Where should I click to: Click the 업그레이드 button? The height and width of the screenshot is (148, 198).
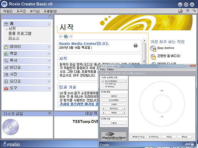(x=154, y=137)
